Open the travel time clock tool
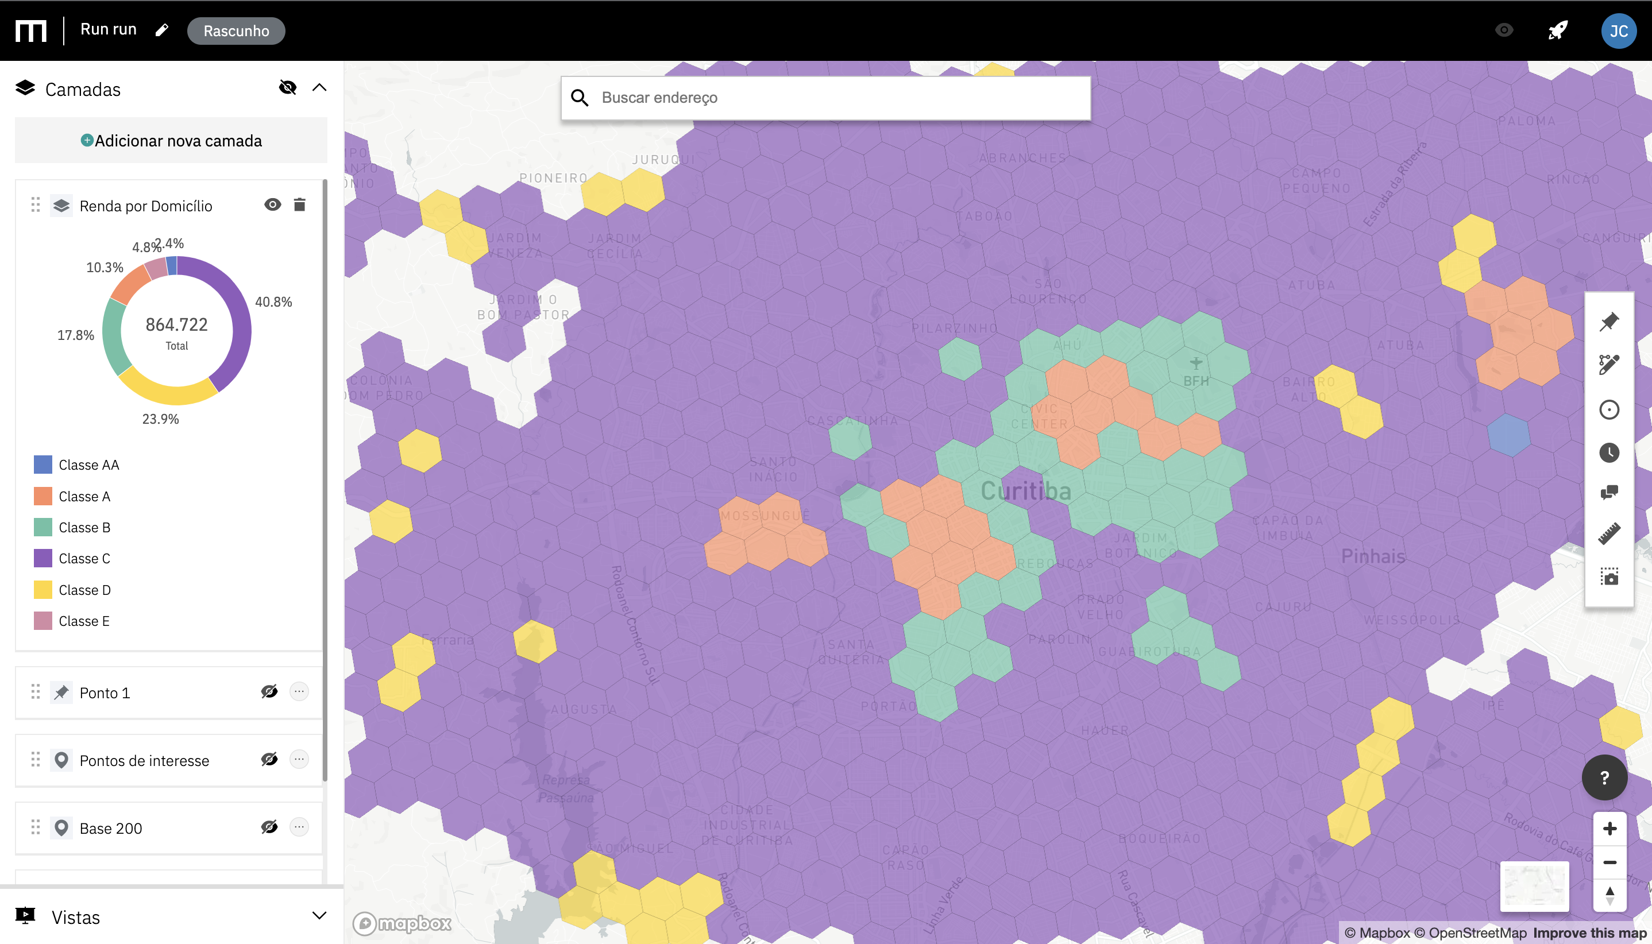The height and width of the screenshot is (944, 1652). (x=1608, y=452)
